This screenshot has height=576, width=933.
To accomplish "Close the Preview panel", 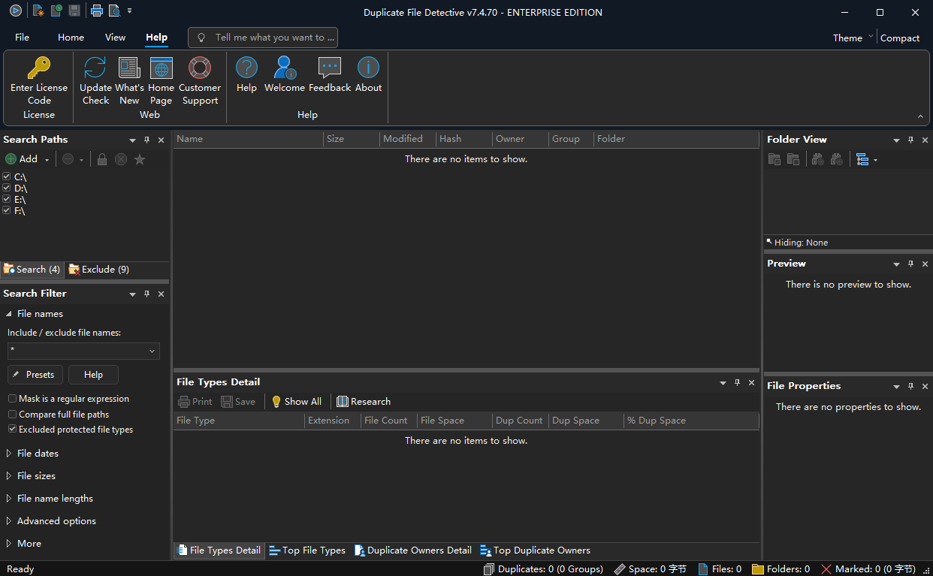I will [x=925, y=264].
